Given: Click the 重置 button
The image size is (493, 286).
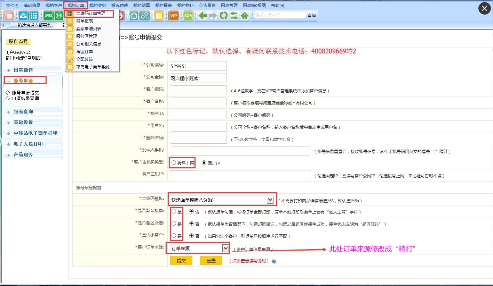Looking at the screenshot, I should click(211, 261).
